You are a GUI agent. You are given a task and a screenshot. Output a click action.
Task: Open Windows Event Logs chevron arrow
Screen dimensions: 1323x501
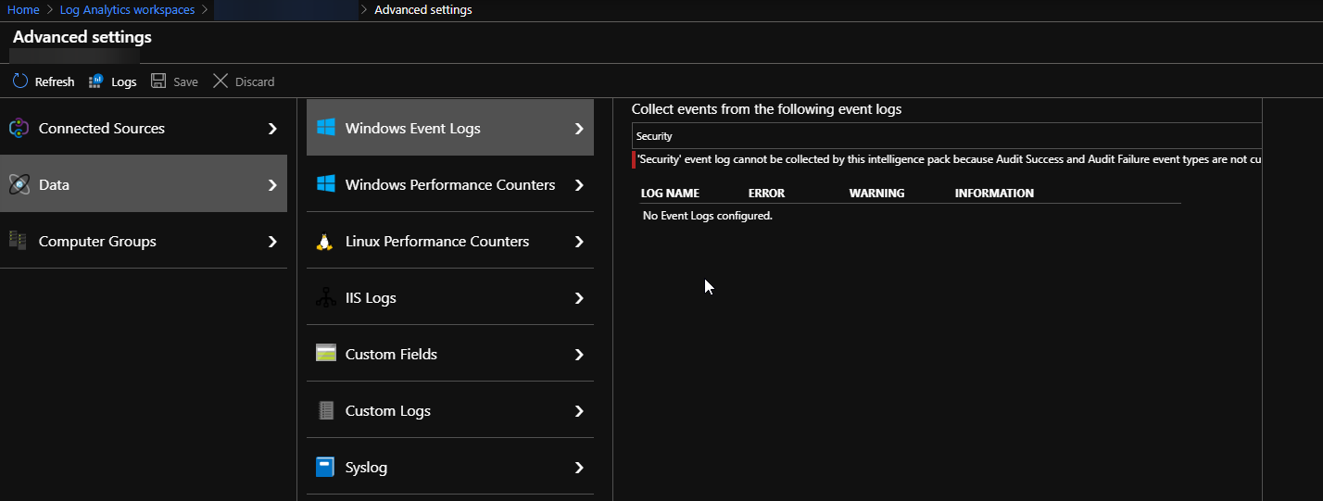579,129
